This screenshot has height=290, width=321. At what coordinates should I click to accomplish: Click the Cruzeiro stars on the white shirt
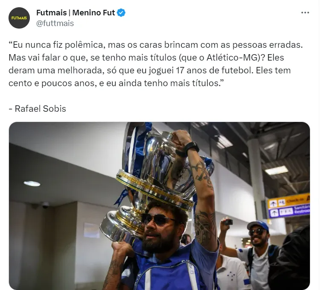click(x=231, y=275)
